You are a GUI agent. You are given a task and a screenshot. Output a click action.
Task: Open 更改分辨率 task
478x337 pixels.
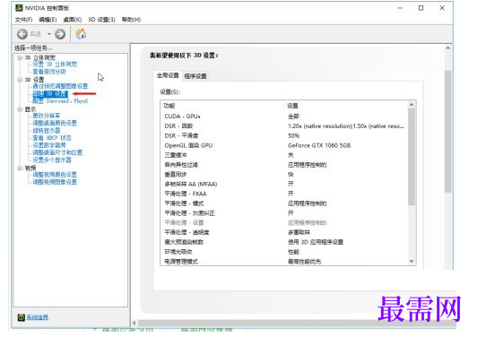[x=47, y=116]
